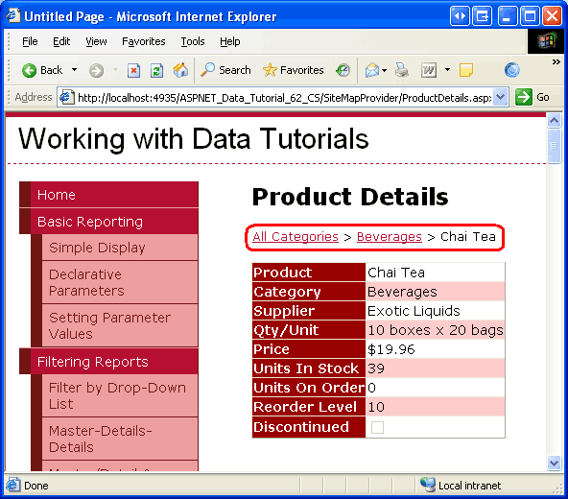Viewport: 568px width, 499px height.
Task: Expand the address bar dropdown
Action: [500, 97]
